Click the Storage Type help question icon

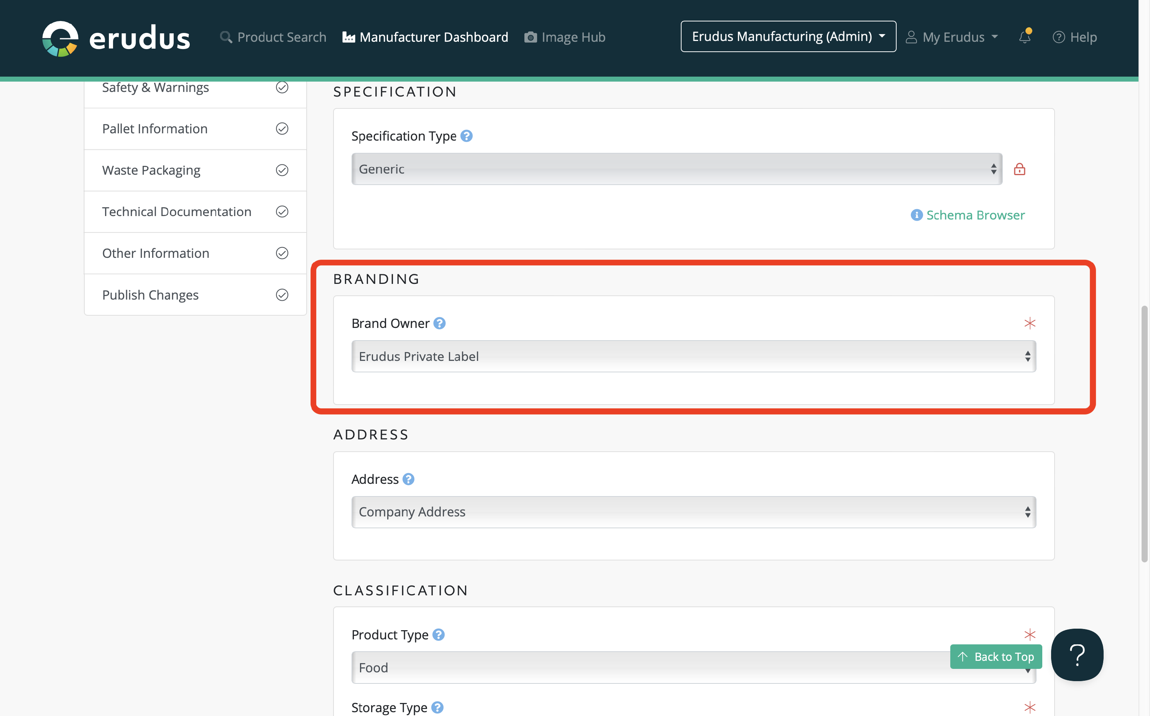[437, 707]
